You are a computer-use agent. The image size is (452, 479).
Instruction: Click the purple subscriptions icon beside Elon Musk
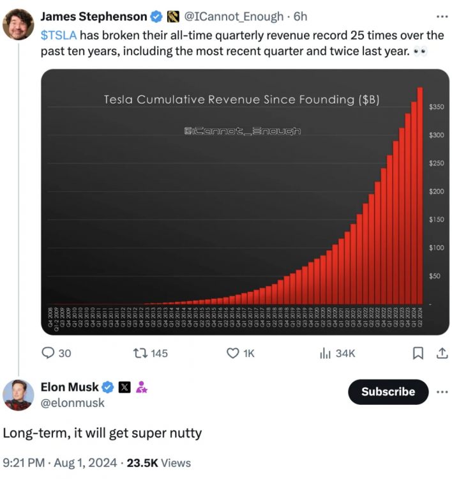[142, 387]
